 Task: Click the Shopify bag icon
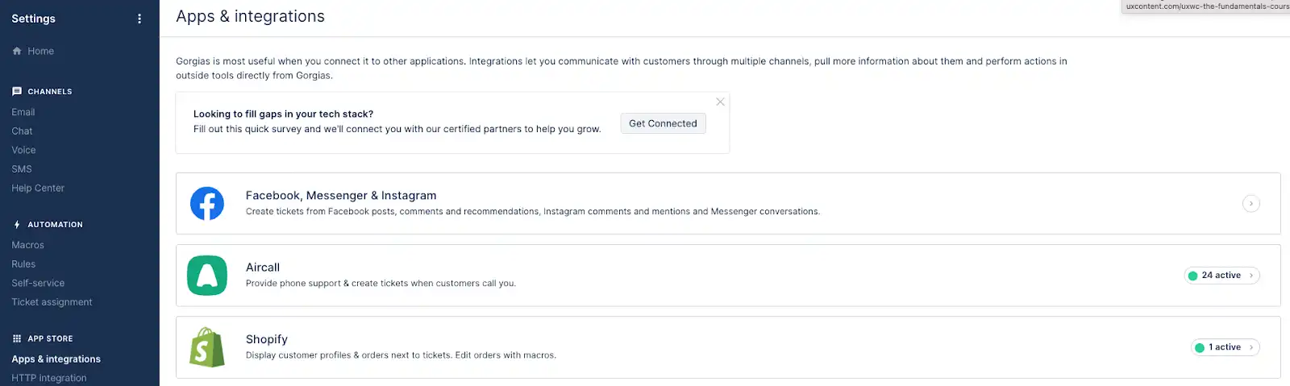coord(207,347)
